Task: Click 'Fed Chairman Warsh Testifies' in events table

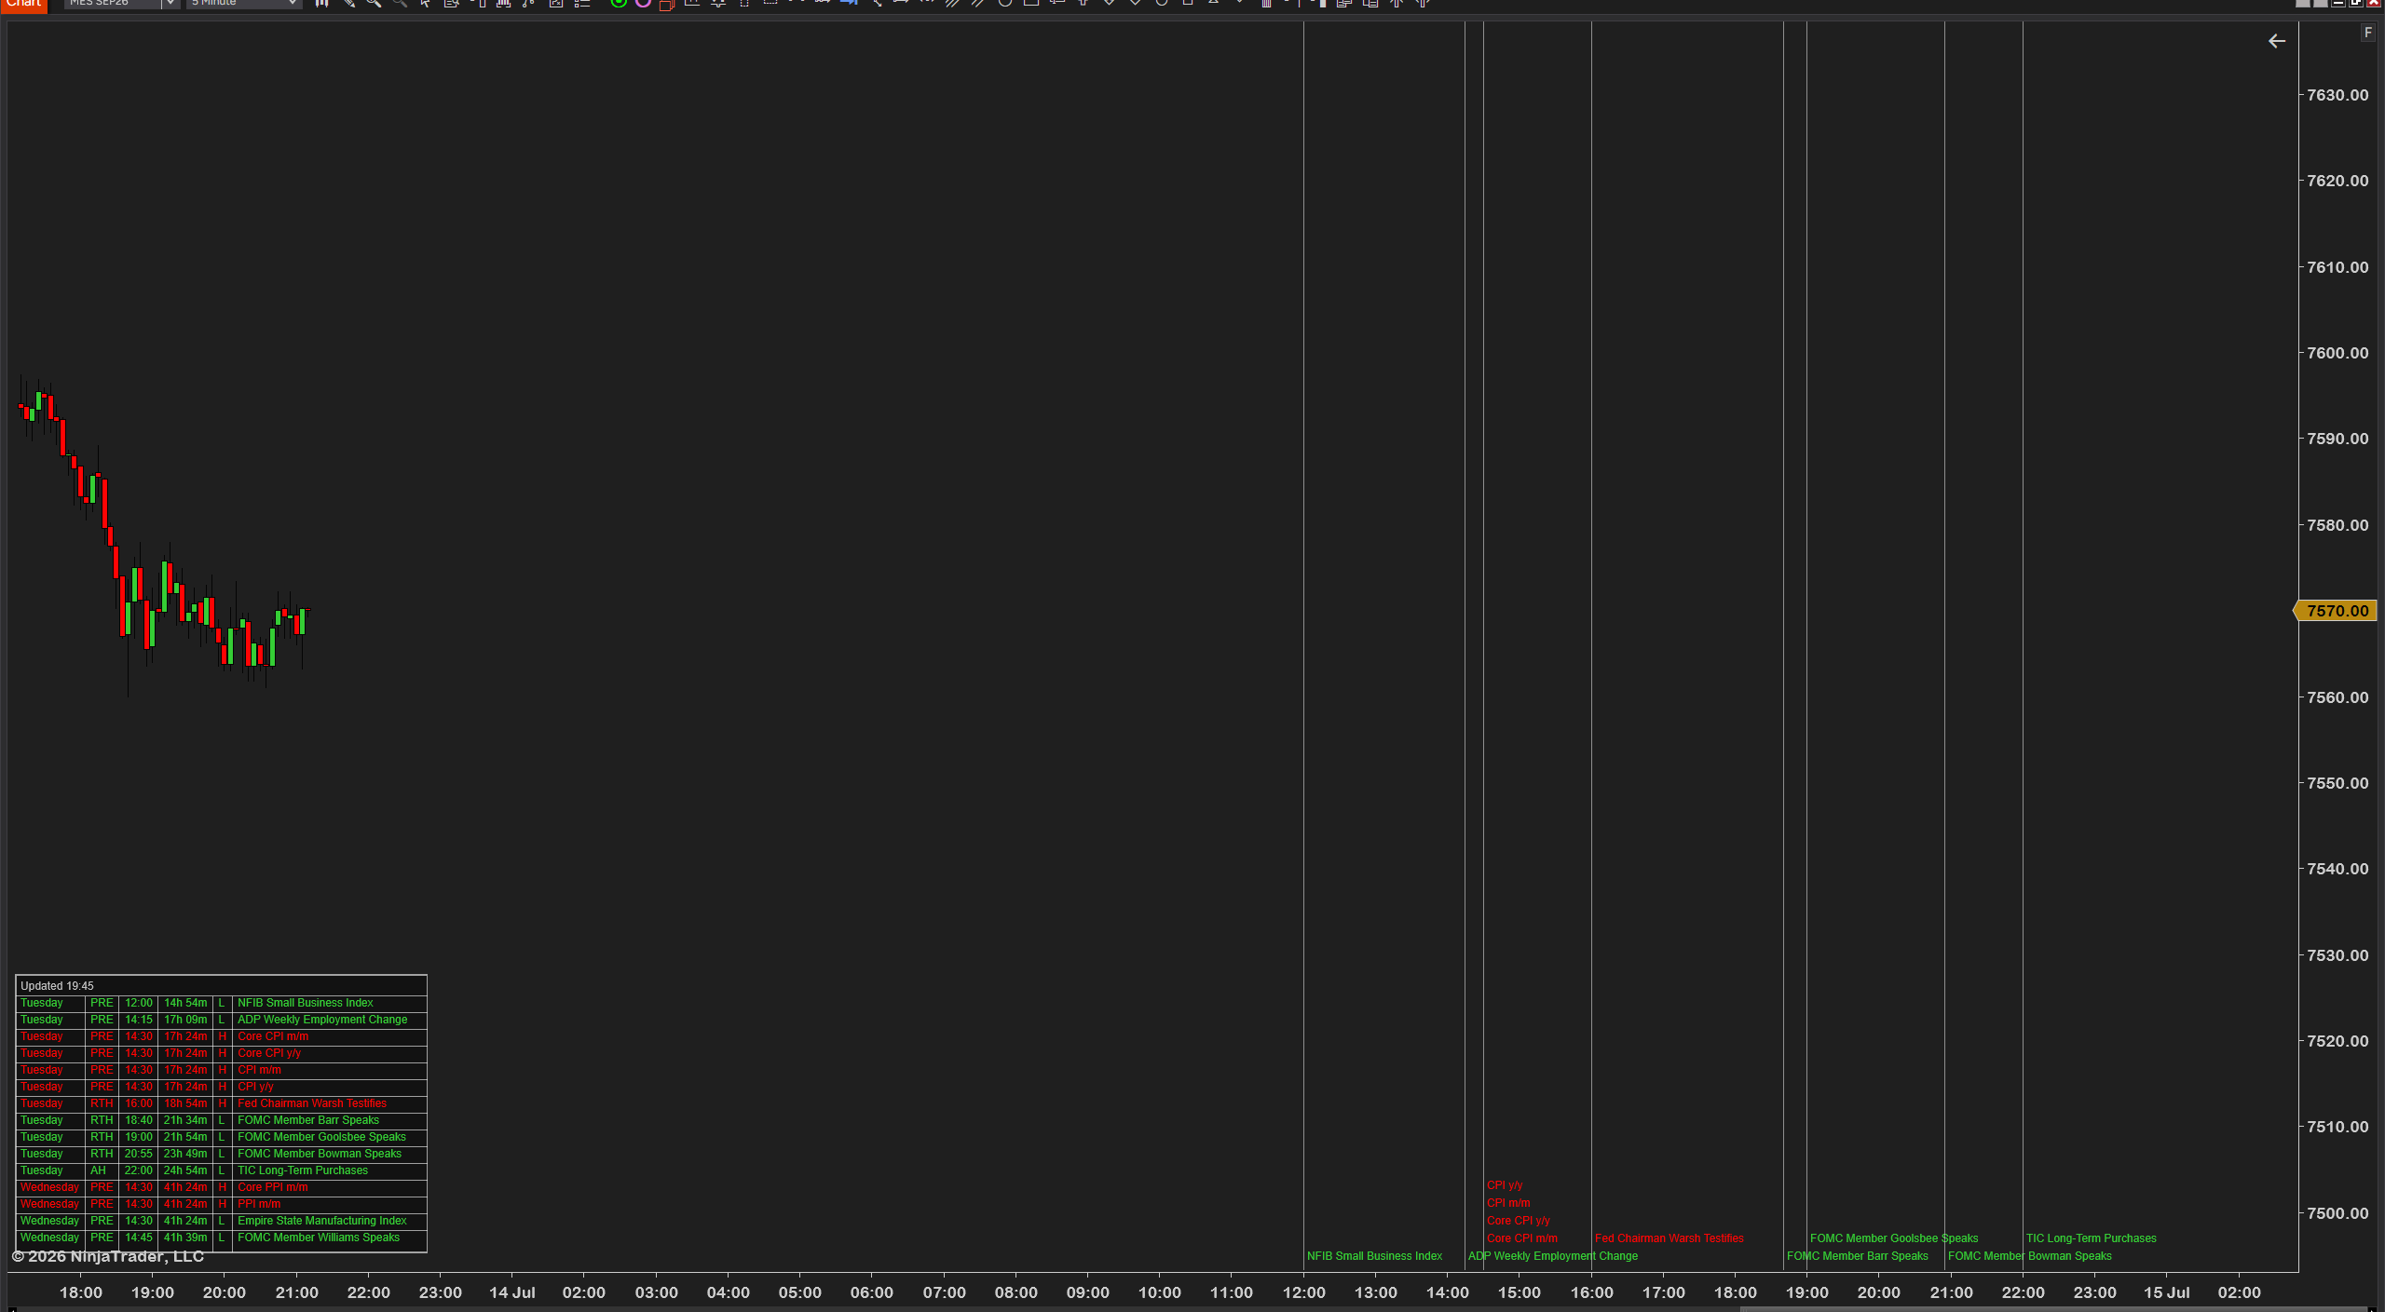Action: 311,1103
